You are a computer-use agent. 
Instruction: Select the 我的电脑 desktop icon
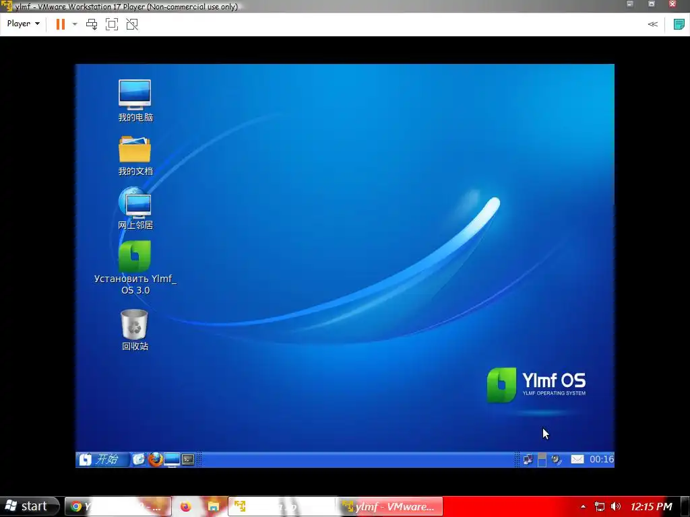(x=135, y=101)
